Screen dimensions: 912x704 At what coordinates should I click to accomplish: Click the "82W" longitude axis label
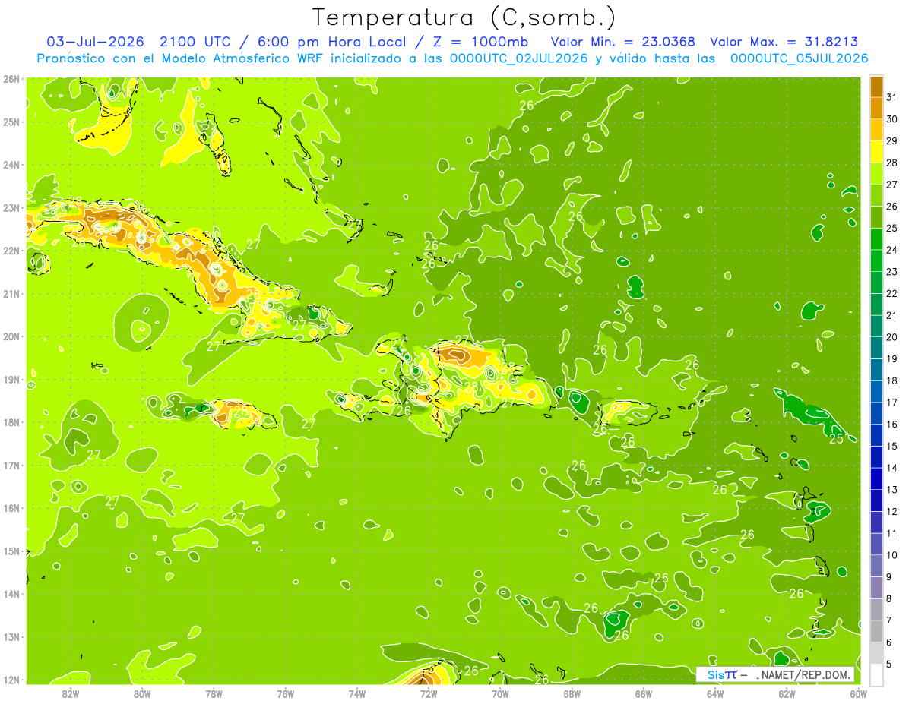tap(71, 693)
